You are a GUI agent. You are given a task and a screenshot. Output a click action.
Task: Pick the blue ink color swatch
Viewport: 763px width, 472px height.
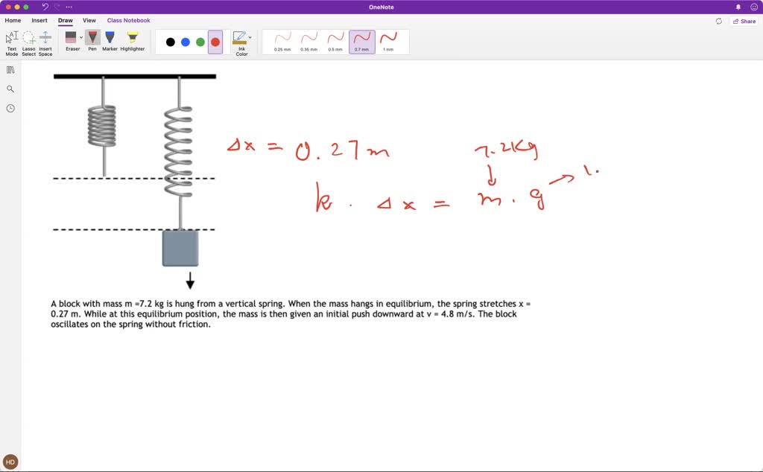184,42
